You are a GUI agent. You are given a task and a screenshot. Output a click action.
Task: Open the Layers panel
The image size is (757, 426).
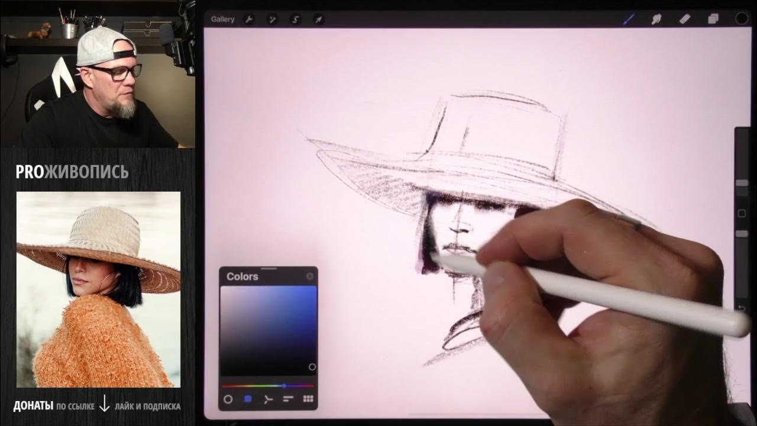[713, 19]
